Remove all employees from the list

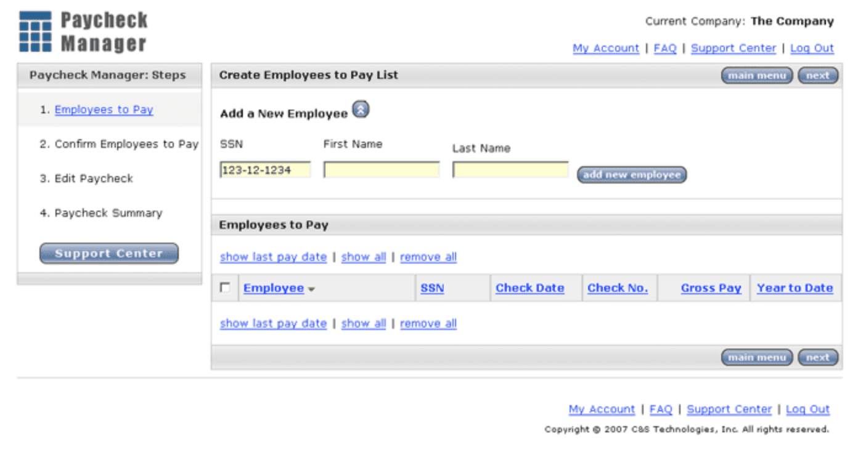point(428,257)
